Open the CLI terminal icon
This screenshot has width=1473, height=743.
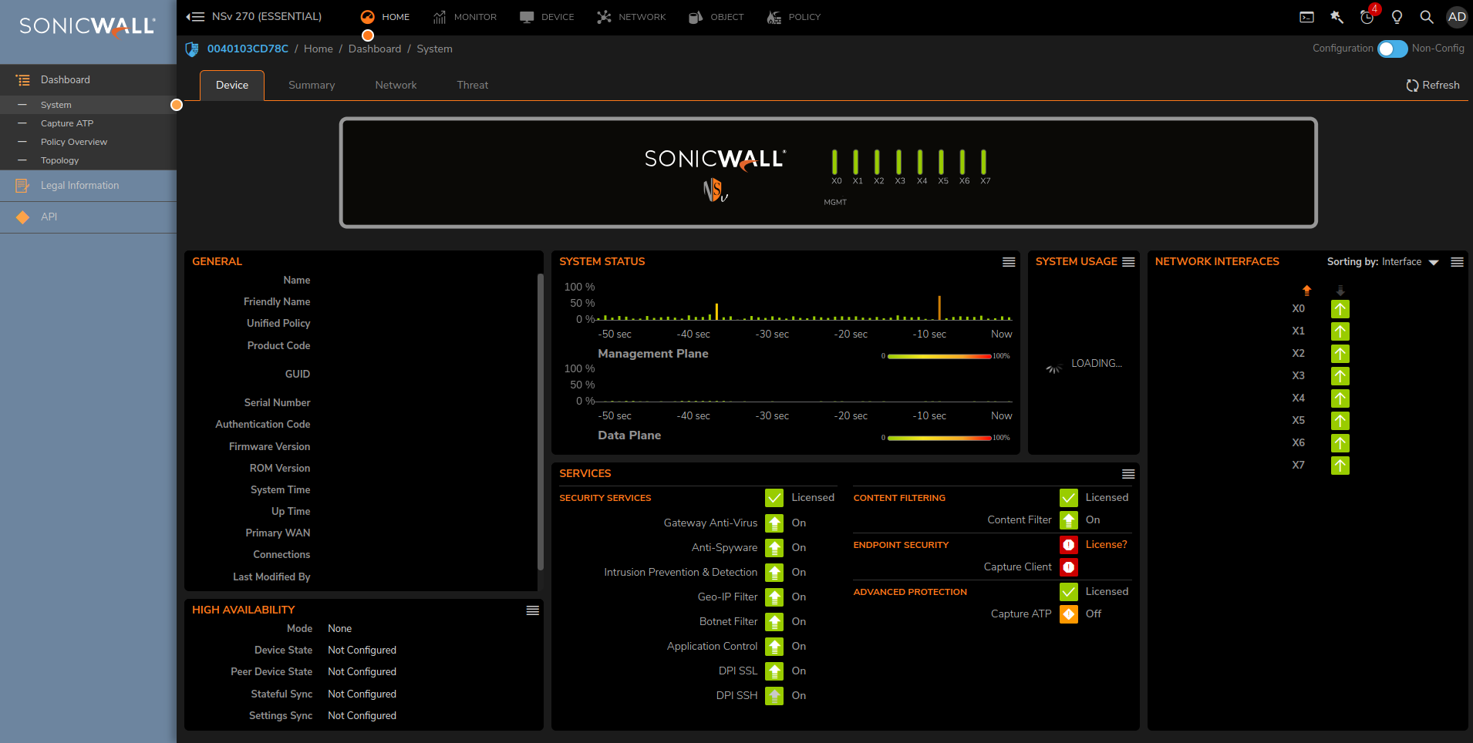pos(1306,17)
